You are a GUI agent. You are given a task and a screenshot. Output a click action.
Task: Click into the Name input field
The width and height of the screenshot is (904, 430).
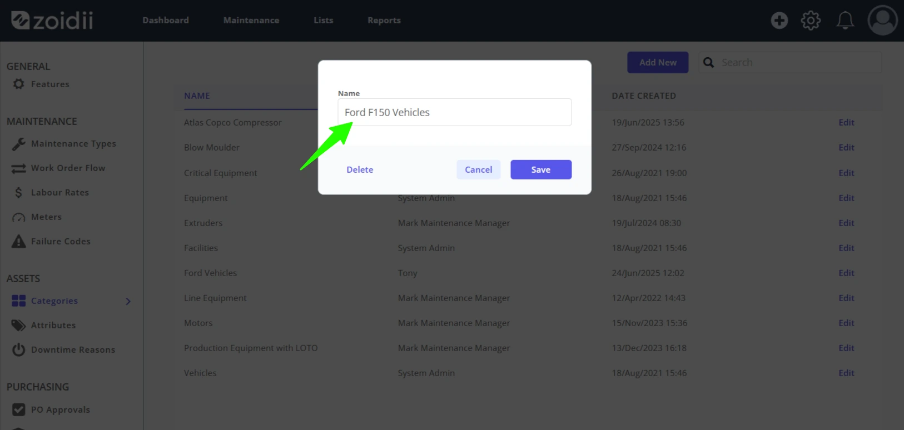pyautogui.click(x=455, y=112)
